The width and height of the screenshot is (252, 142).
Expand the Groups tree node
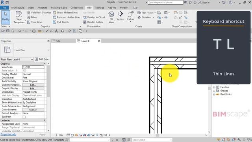pos(214,91)
